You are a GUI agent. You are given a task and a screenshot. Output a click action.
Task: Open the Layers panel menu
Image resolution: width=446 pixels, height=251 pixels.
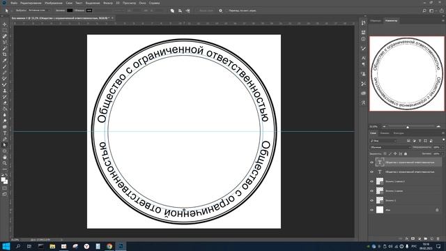click(443, 133)
